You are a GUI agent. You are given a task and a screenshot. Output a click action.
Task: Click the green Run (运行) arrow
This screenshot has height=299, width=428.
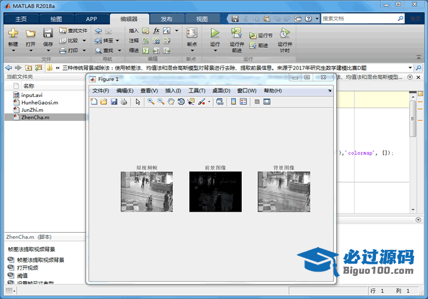click(215, 33)
